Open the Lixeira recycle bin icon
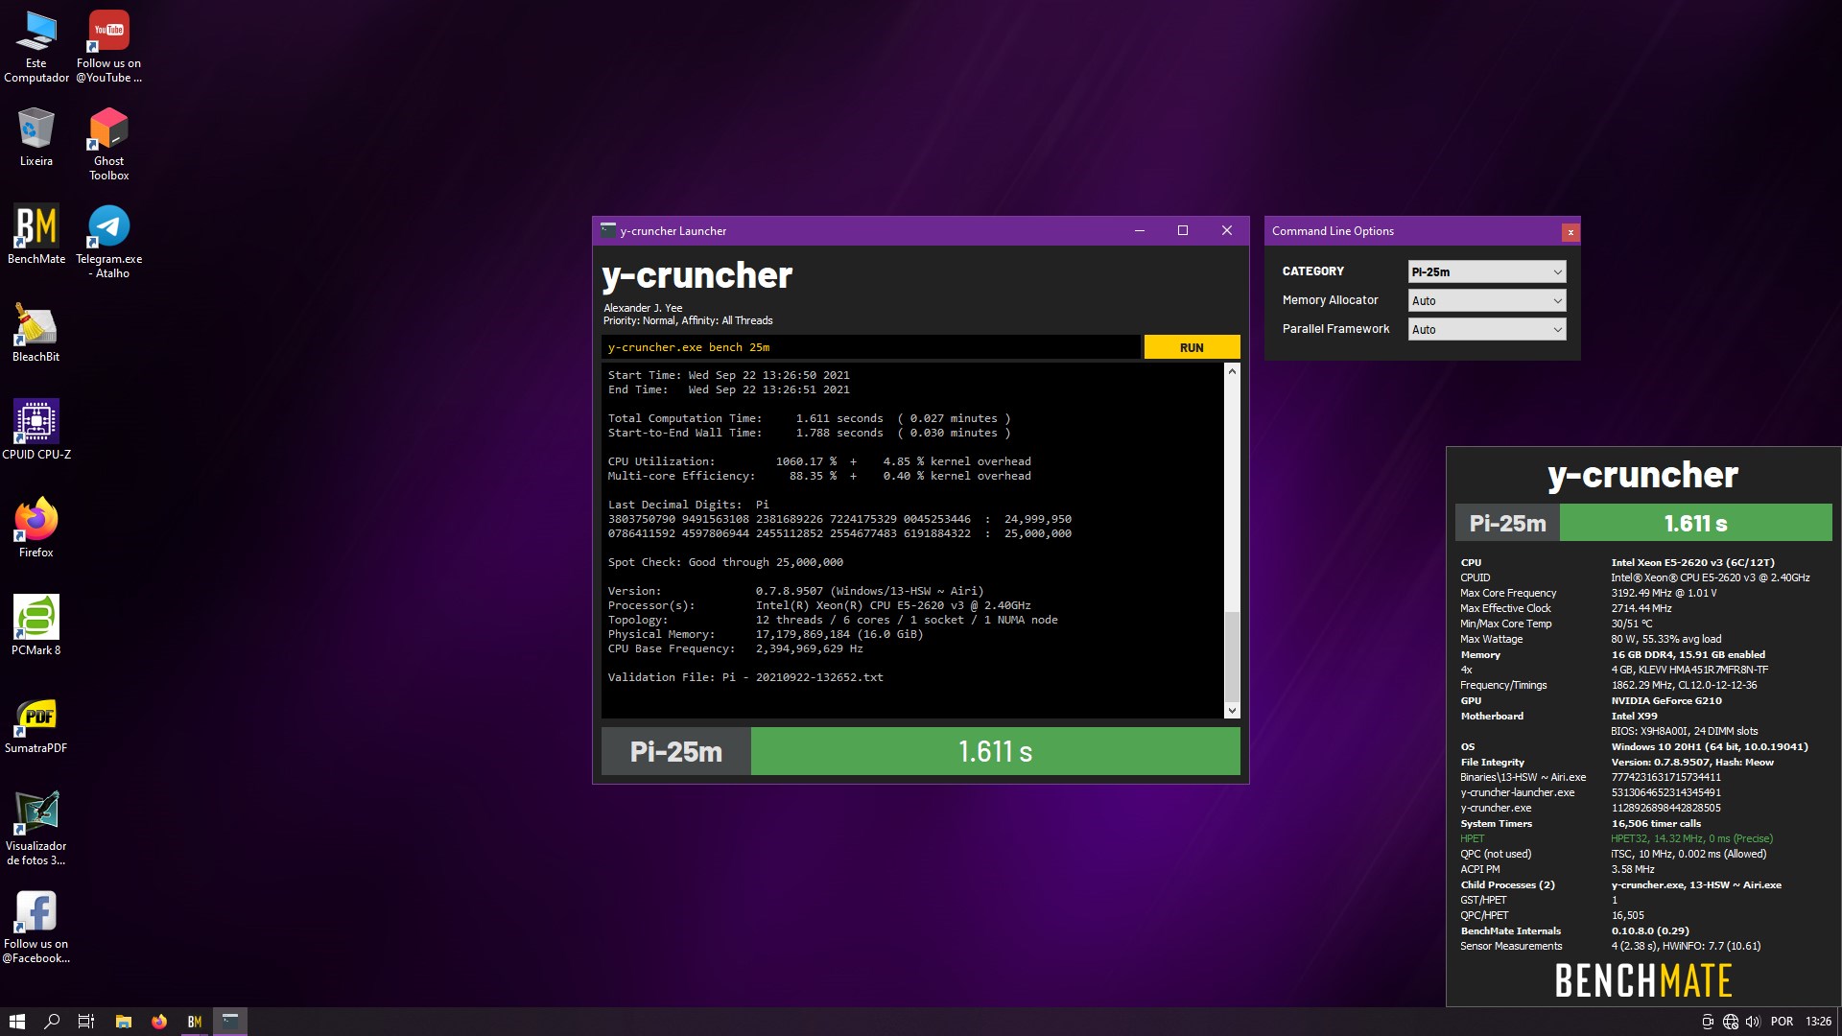1842x1036 pixels. tap(36, 137)
